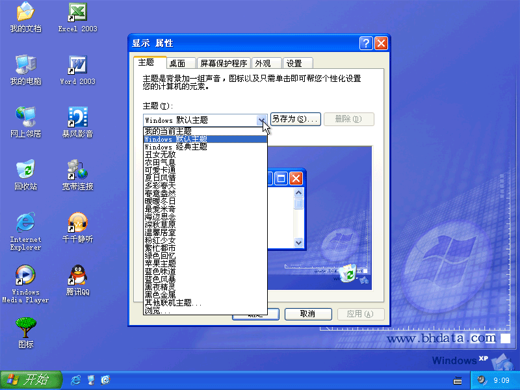Select 最爱米奇 from the theme list
Image resolution: width=520 pixels, height=390 pixels.
tap(205, 209)
